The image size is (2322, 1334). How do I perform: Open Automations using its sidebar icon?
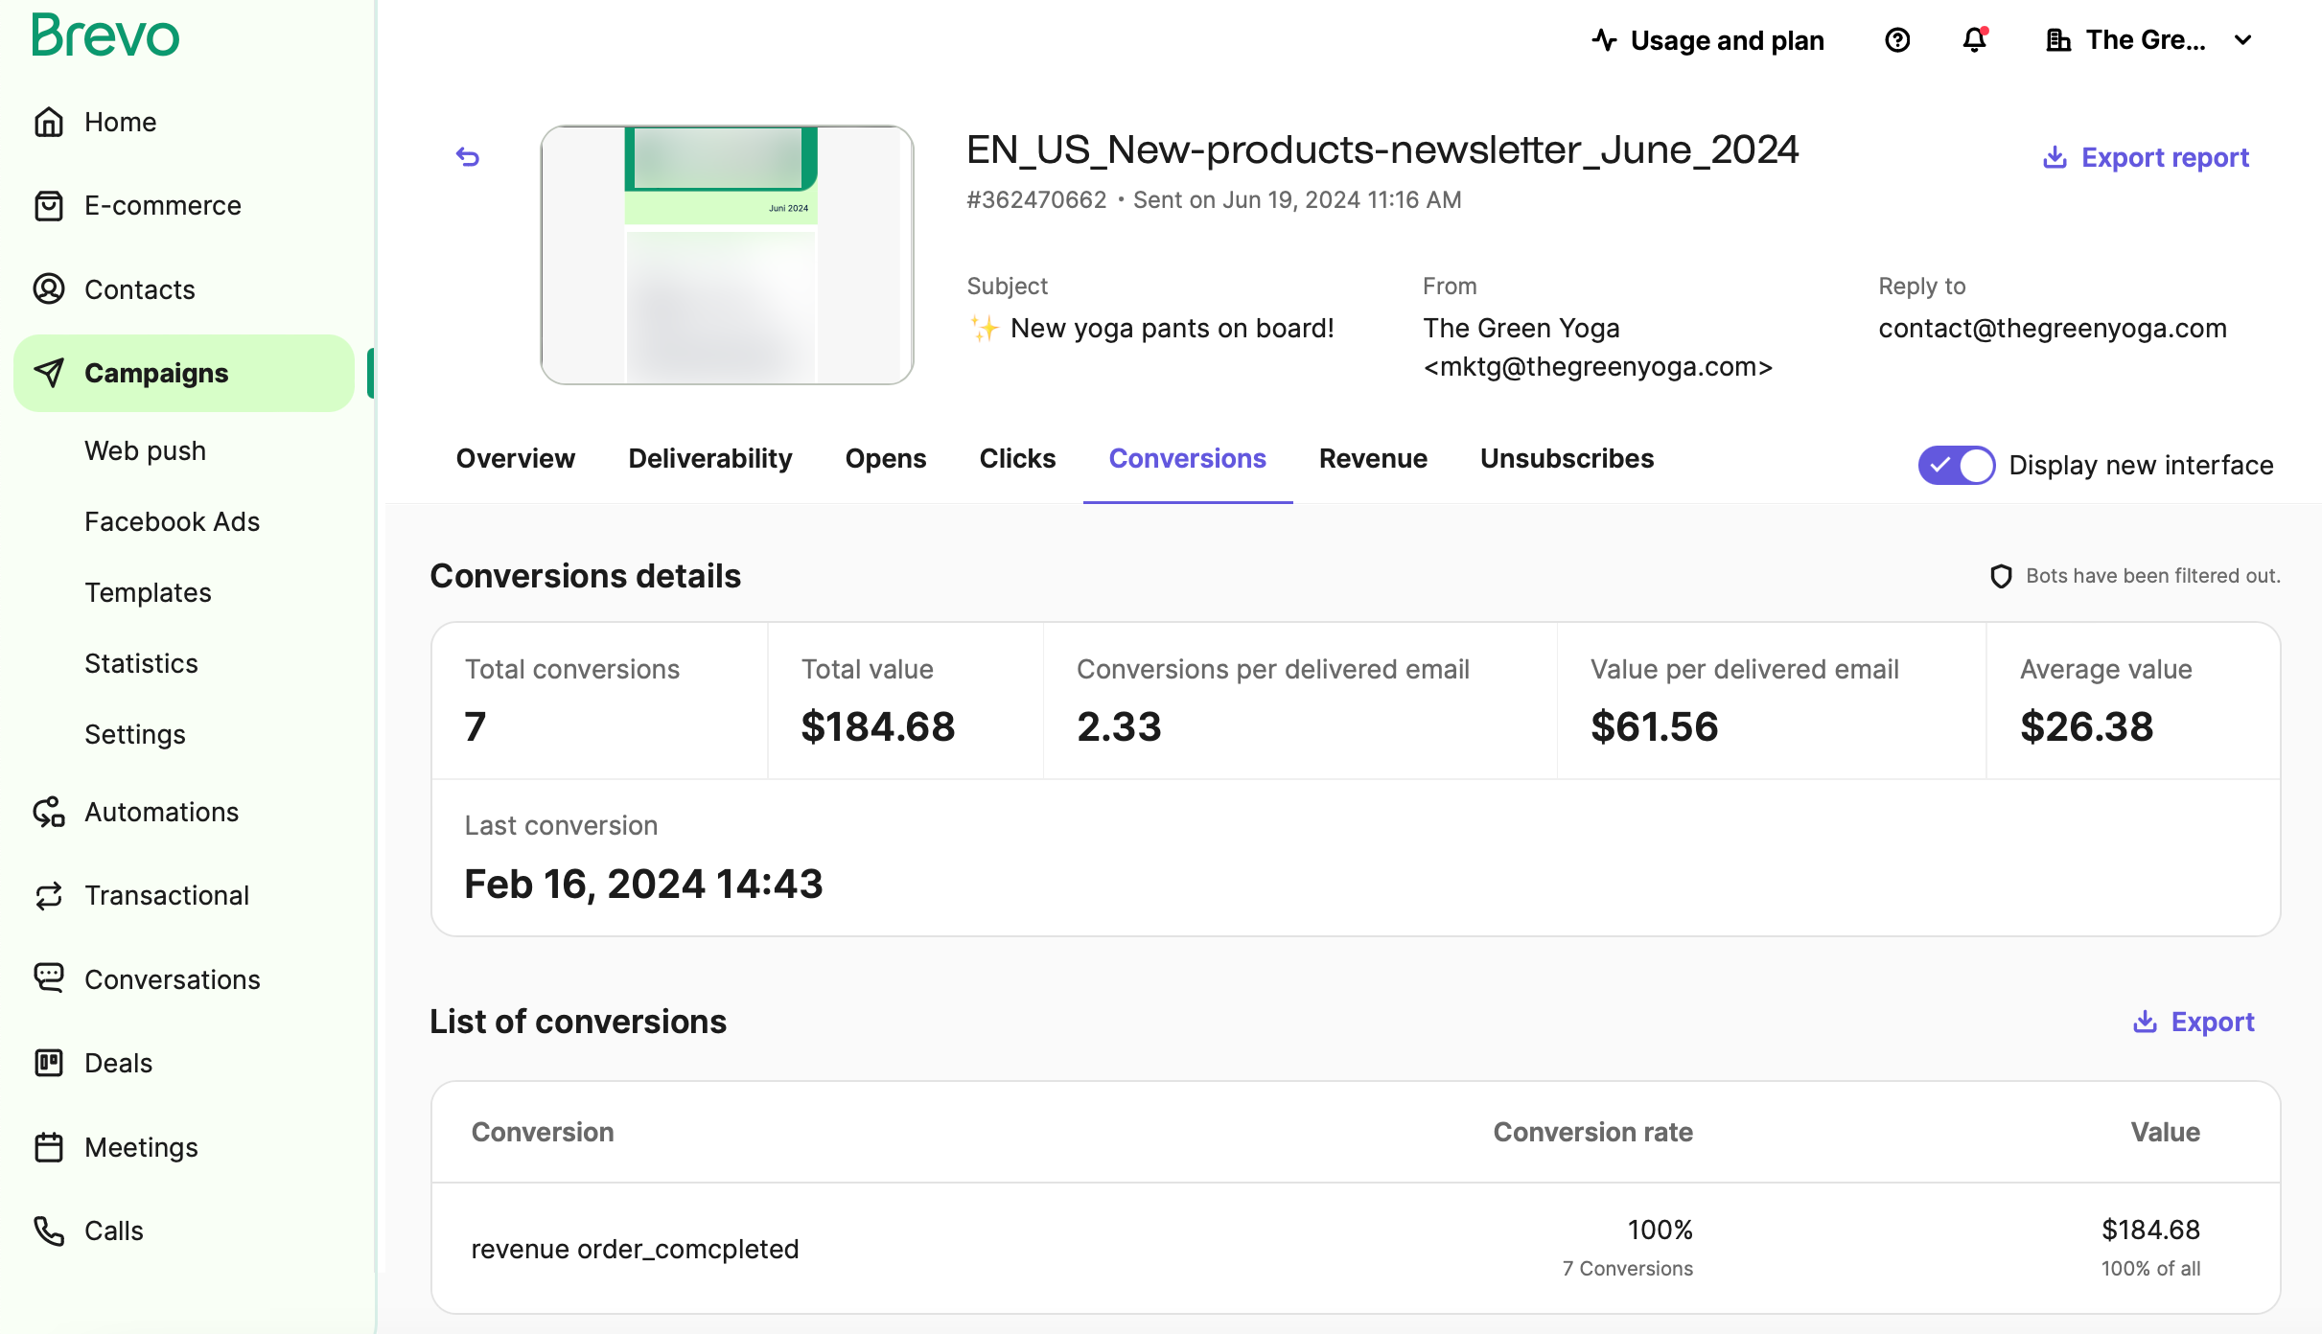click(50, 812)
